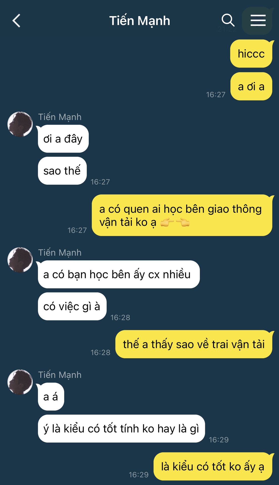Screen dimensions: 279x485
Task: Select the message asking about giao thông vận tải
Action: [182, 215]
